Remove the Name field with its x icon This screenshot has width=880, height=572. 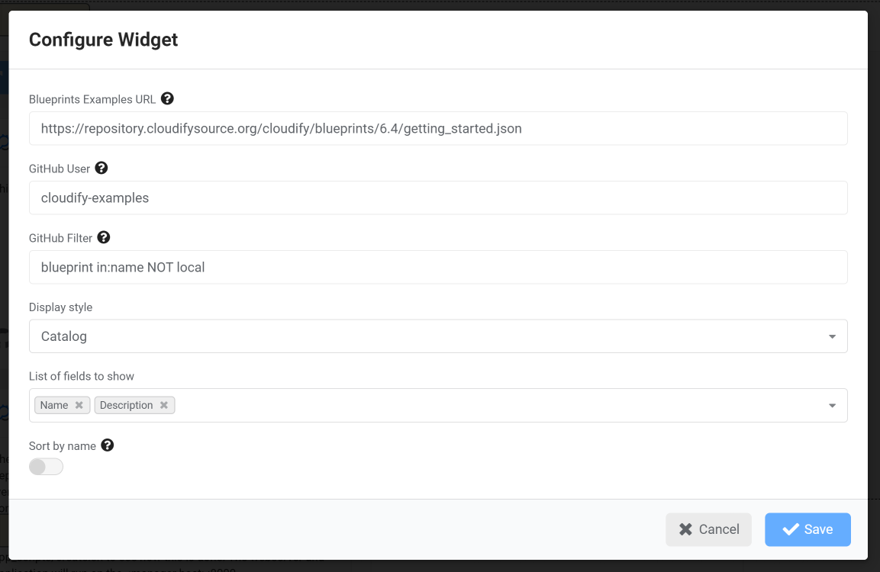tap(79, 405)
